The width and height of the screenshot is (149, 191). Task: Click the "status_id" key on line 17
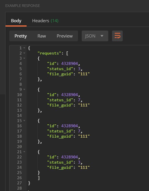coord(60,131)
